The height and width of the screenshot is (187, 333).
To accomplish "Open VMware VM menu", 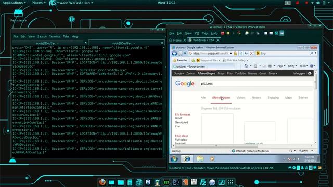I will pyautogui.click(x=197, y=33).
